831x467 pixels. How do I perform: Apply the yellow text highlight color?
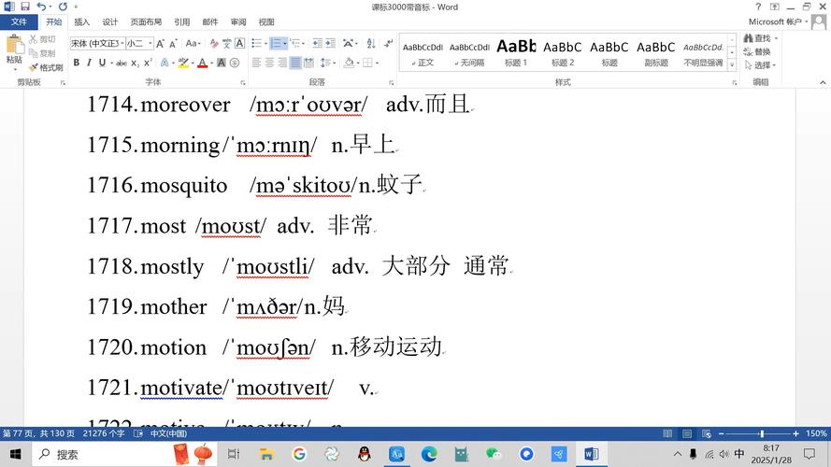click(x=183, y=63)
